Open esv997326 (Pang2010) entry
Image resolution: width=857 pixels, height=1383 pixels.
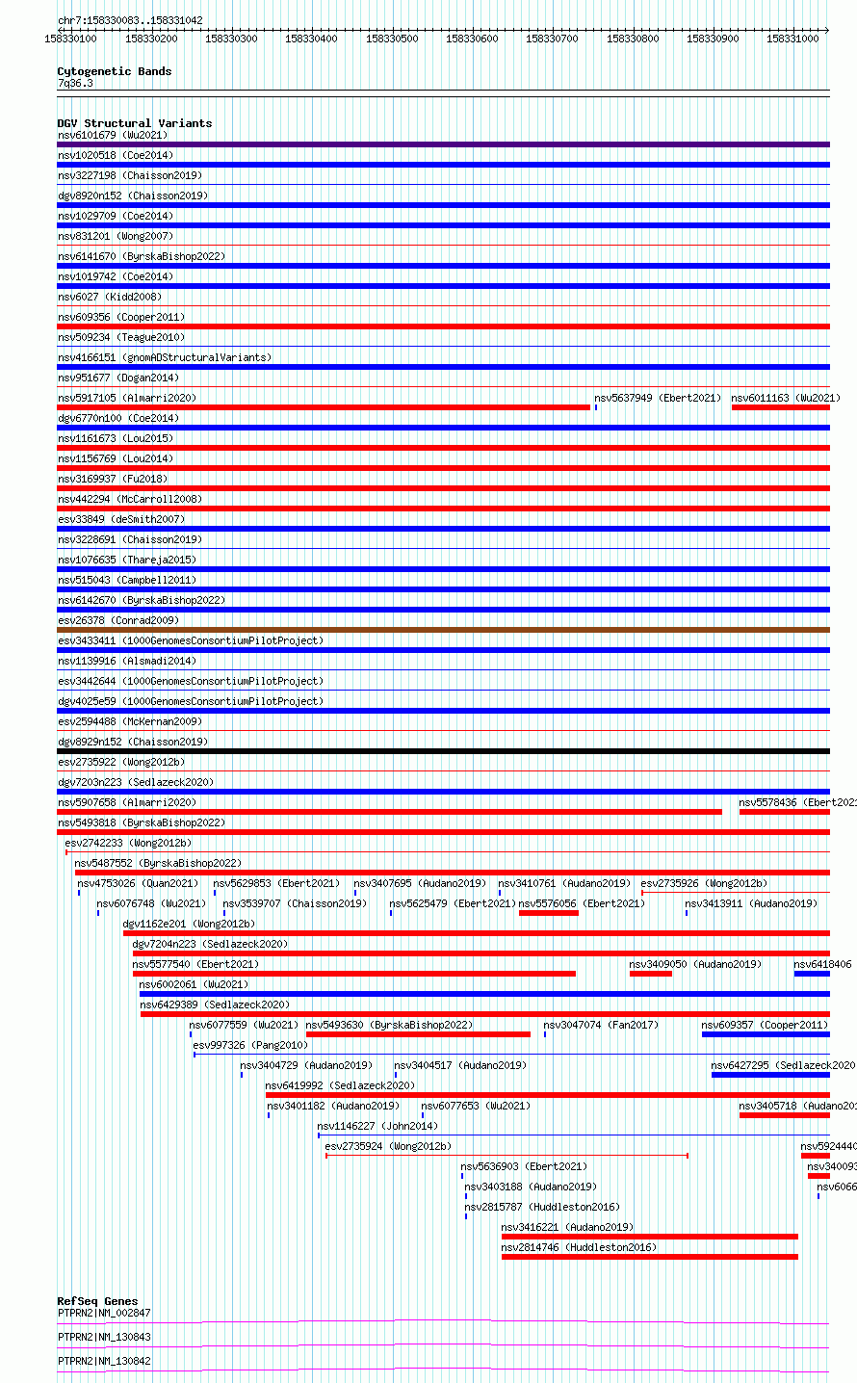pos(250,1045)
